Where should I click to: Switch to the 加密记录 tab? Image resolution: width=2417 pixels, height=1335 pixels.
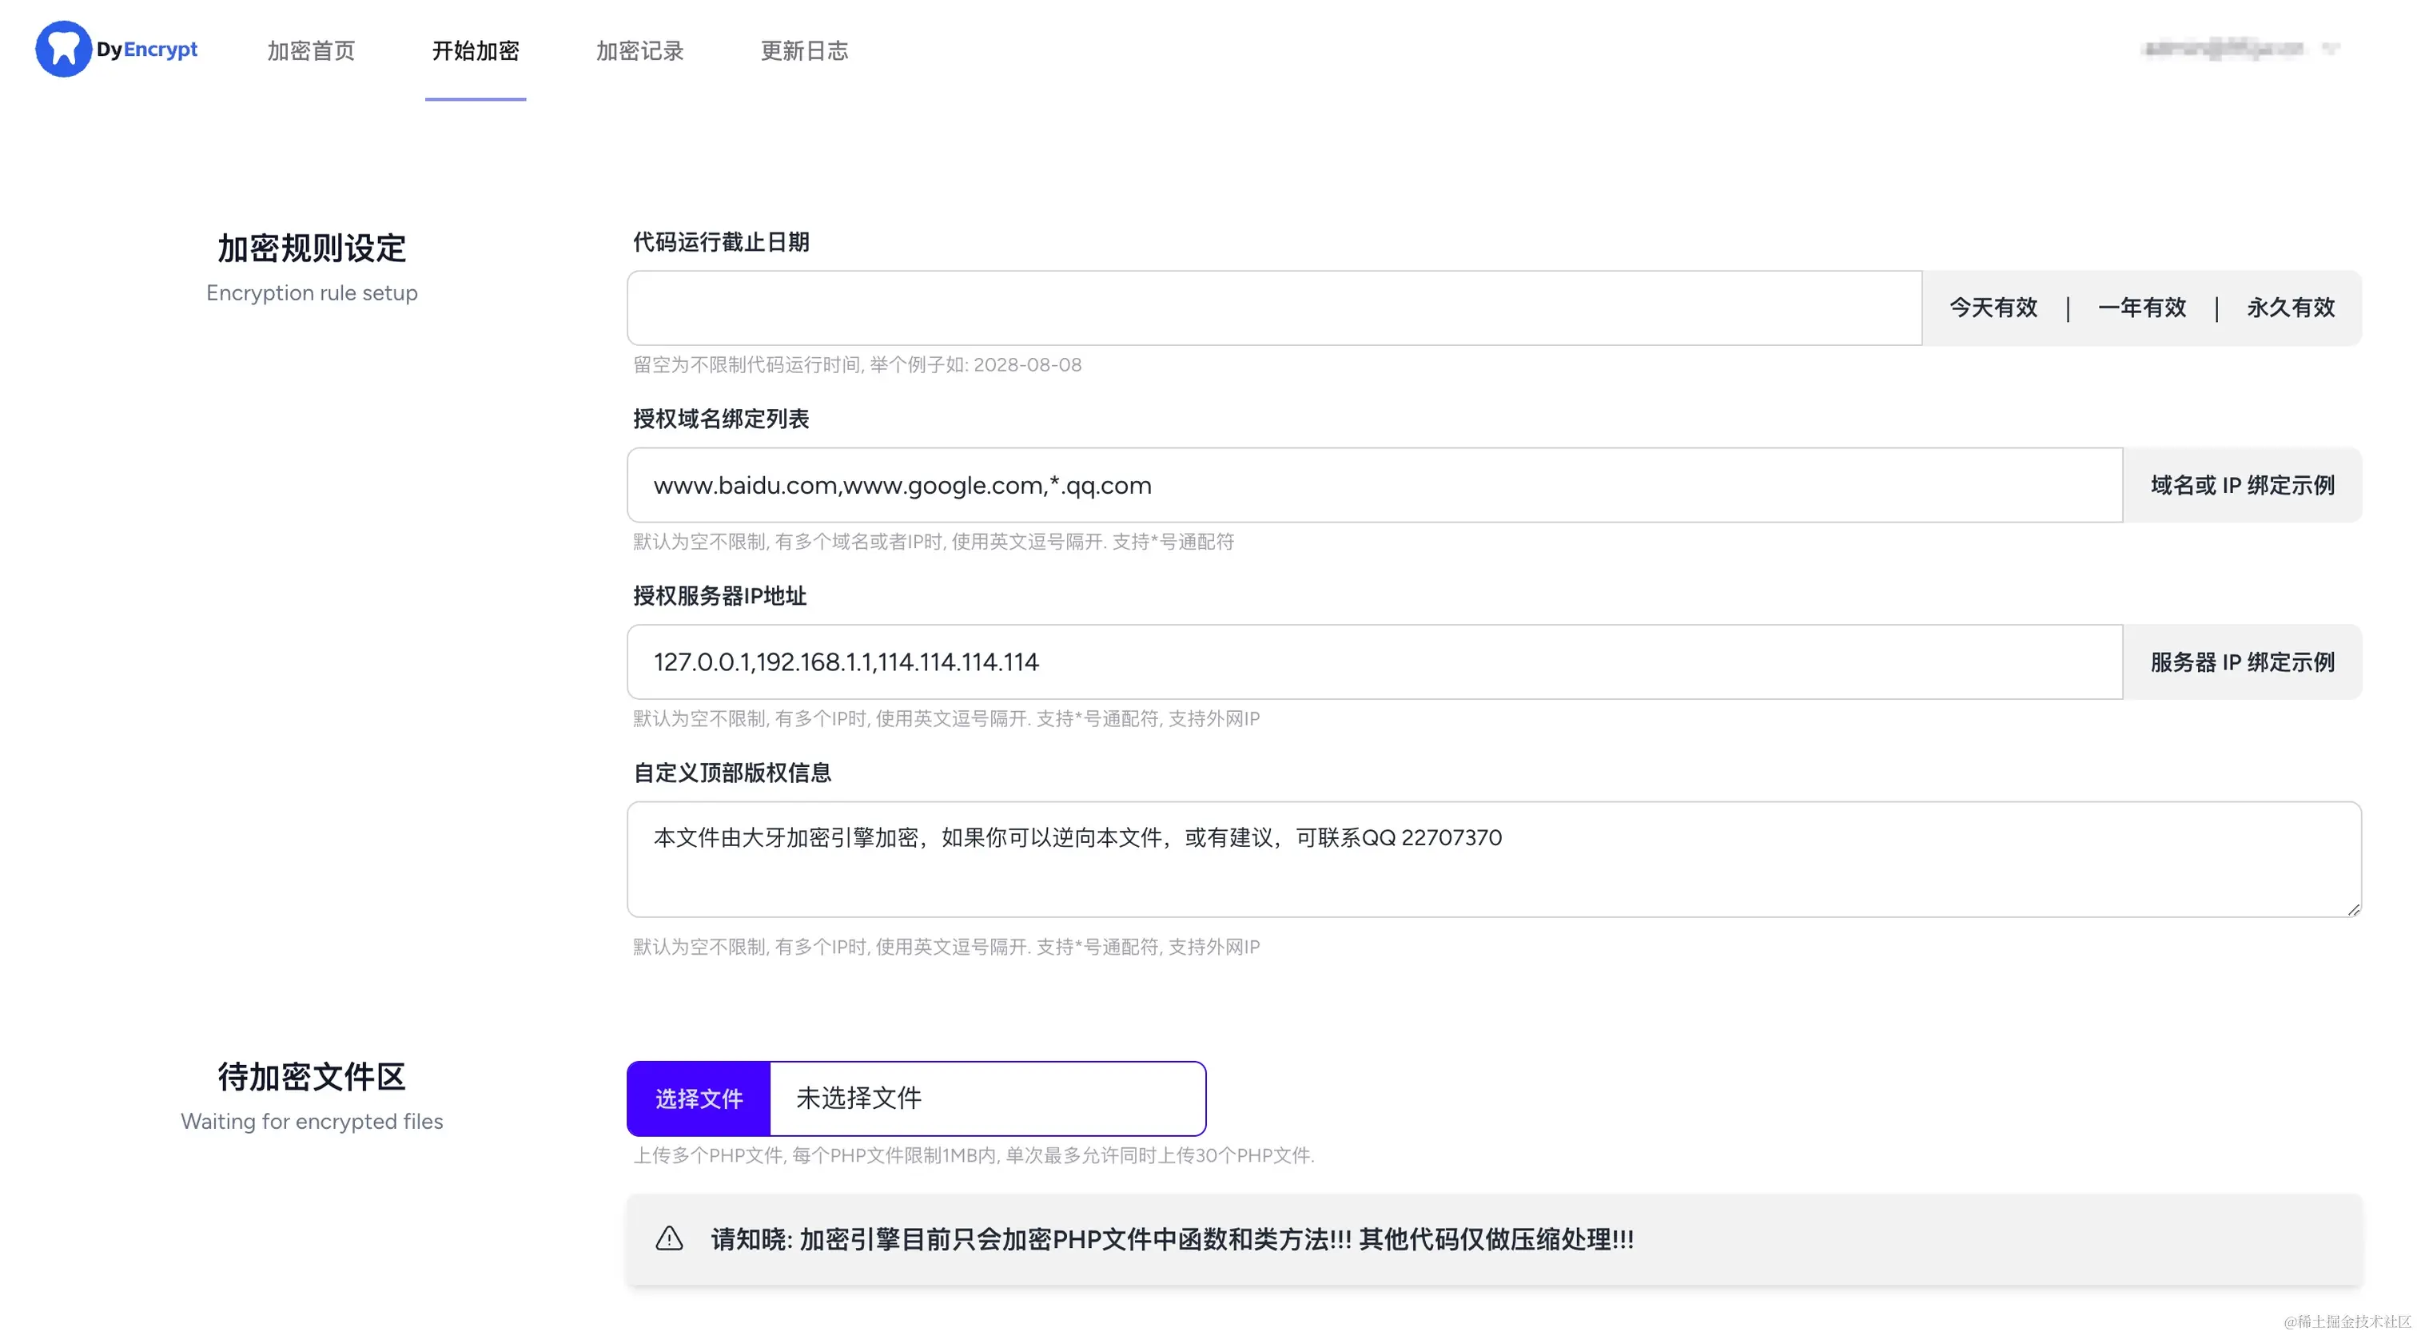point(639,52)
